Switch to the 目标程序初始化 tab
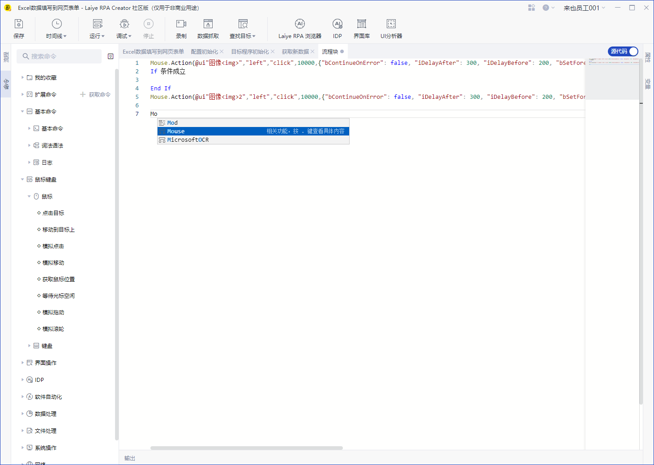This screenshot has width=654, height=465. 250,51
